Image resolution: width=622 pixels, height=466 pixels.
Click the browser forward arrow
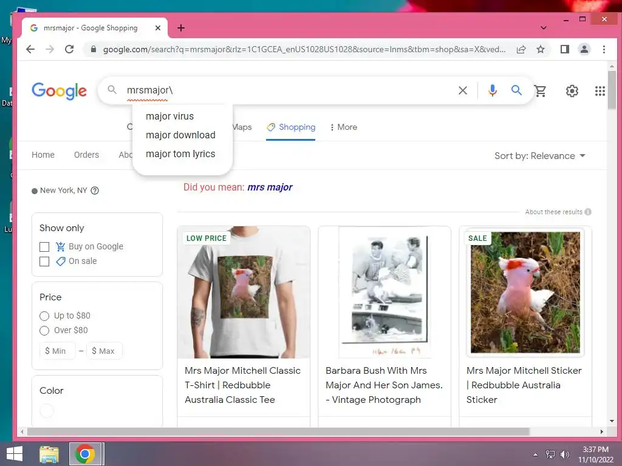pyautogui.click(x=50, y=49)
